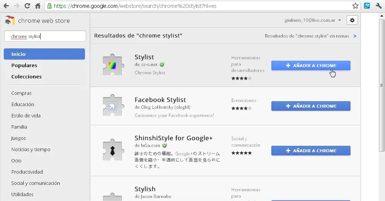This screenshot has width=385, height=201.
Task: Click the verified checkmark next to ss-o.net
Action: coord(162,64)
